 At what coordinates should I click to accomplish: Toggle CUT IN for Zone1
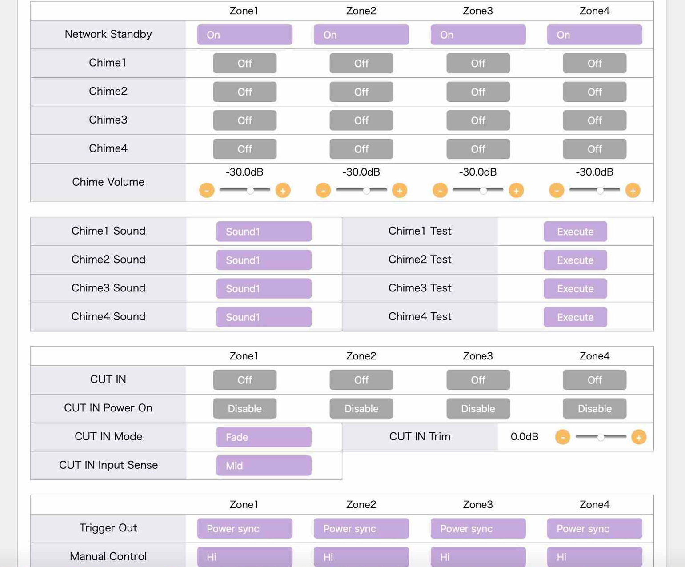(x=244, y=380)
